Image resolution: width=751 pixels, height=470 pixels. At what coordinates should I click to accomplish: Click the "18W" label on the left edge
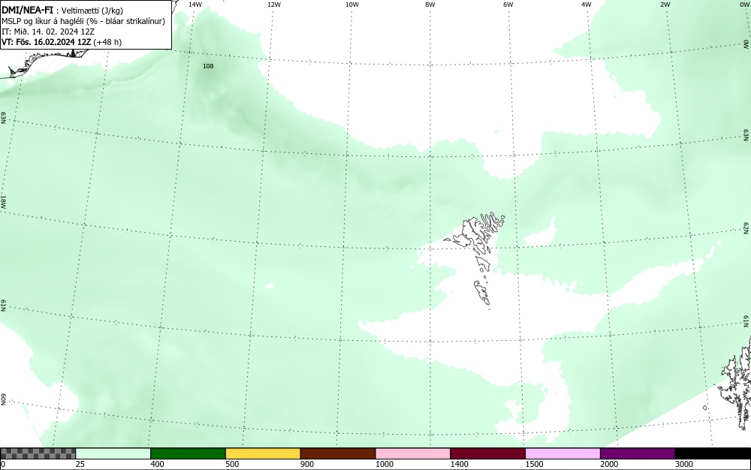click(3, 201)
